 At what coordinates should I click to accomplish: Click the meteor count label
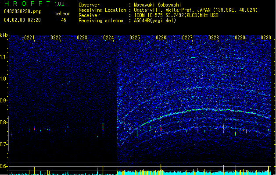pyautogui.click(x=62, y=14)
